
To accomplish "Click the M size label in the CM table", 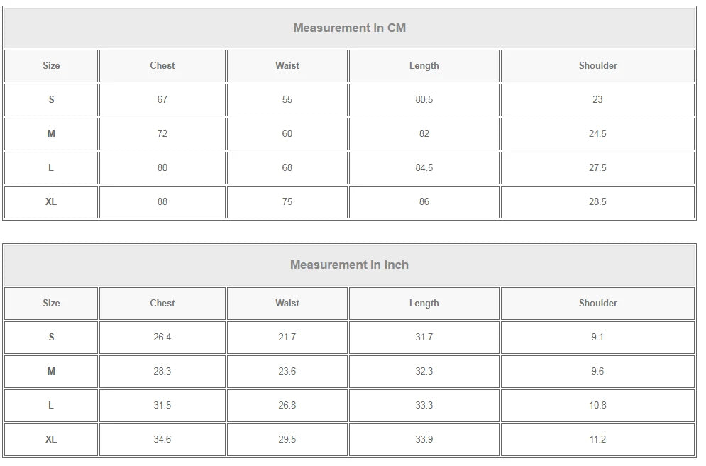I will 51,134.
